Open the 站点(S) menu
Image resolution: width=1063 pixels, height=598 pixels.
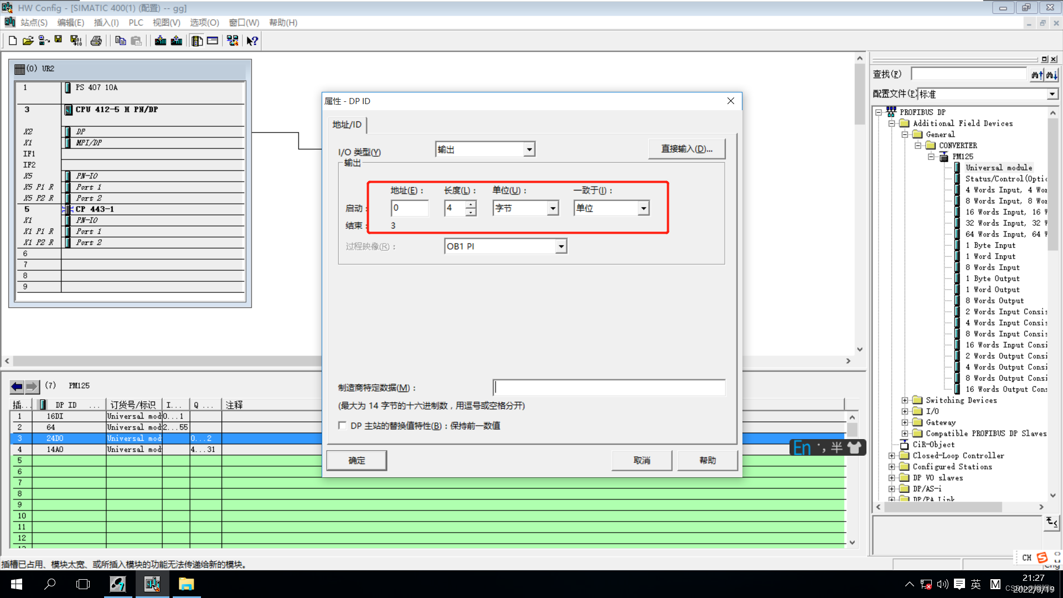click(34, 23)
